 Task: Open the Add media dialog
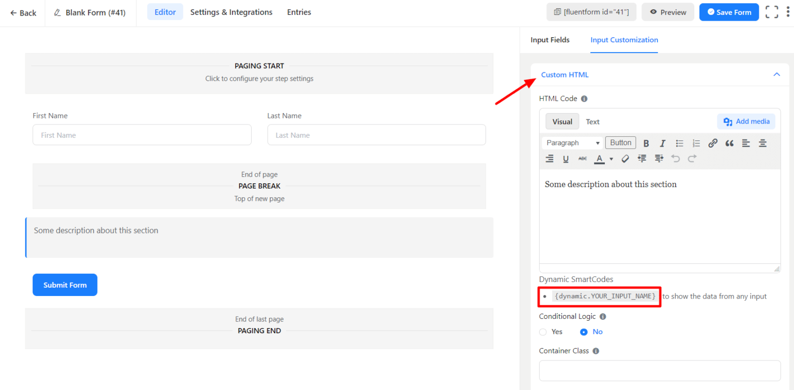click(x=746, y=121)
